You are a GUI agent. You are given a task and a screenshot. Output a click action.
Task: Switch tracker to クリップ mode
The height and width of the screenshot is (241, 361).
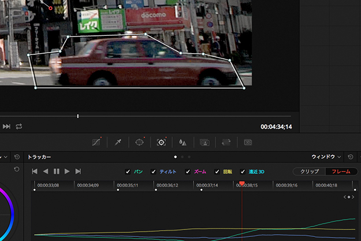coord(309,172)
